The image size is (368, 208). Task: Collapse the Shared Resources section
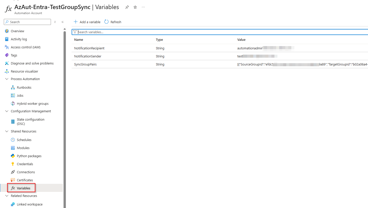click(x=7, y=131)
